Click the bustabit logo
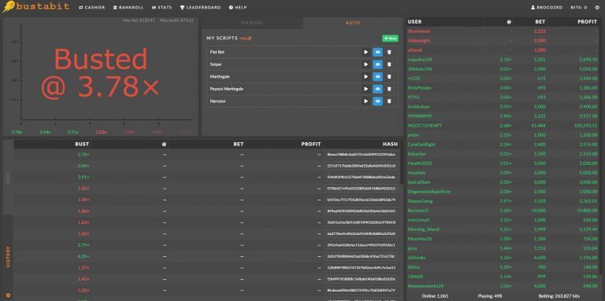The image size is (605, 301). [36, 6]
